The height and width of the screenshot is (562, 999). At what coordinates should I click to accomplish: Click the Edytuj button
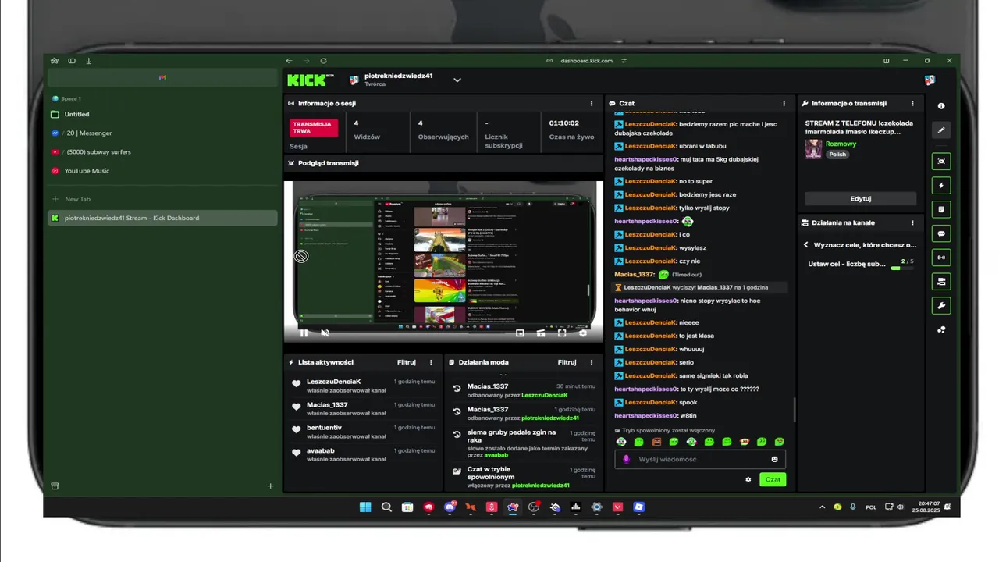pyautogui.click(x=860, y=198)
